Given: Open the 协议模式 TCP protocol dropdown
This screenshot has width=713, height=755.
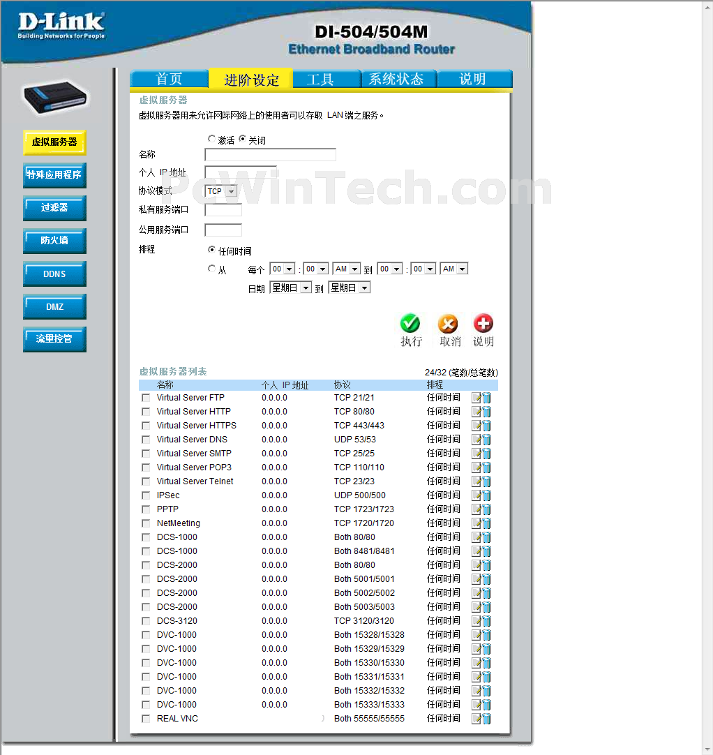Looking at the screenshot, I should click(221, 191).
